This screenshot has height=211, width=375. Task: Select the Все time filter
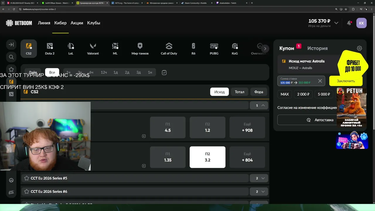pos(52,72)
